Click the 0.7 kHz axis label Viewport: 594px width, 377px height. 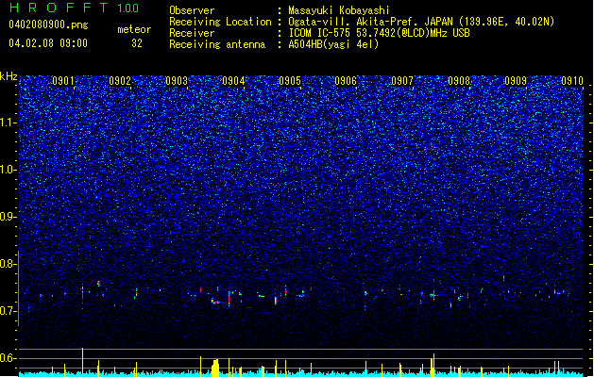[8, 311]
